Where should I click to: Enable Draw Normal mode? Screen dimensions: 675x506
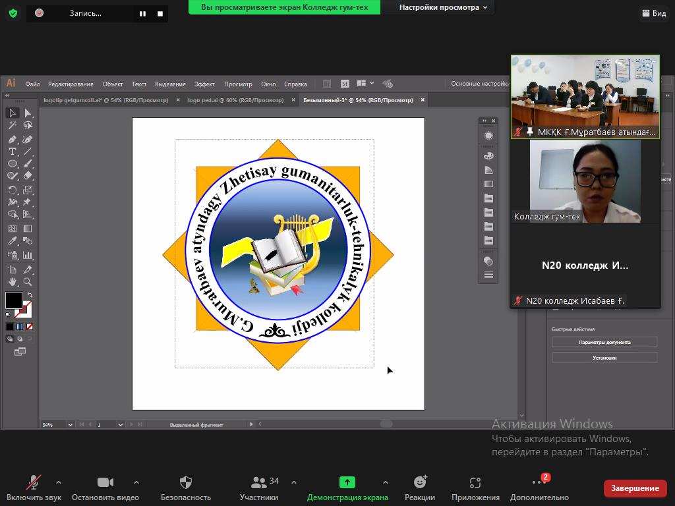coord(9,339)
